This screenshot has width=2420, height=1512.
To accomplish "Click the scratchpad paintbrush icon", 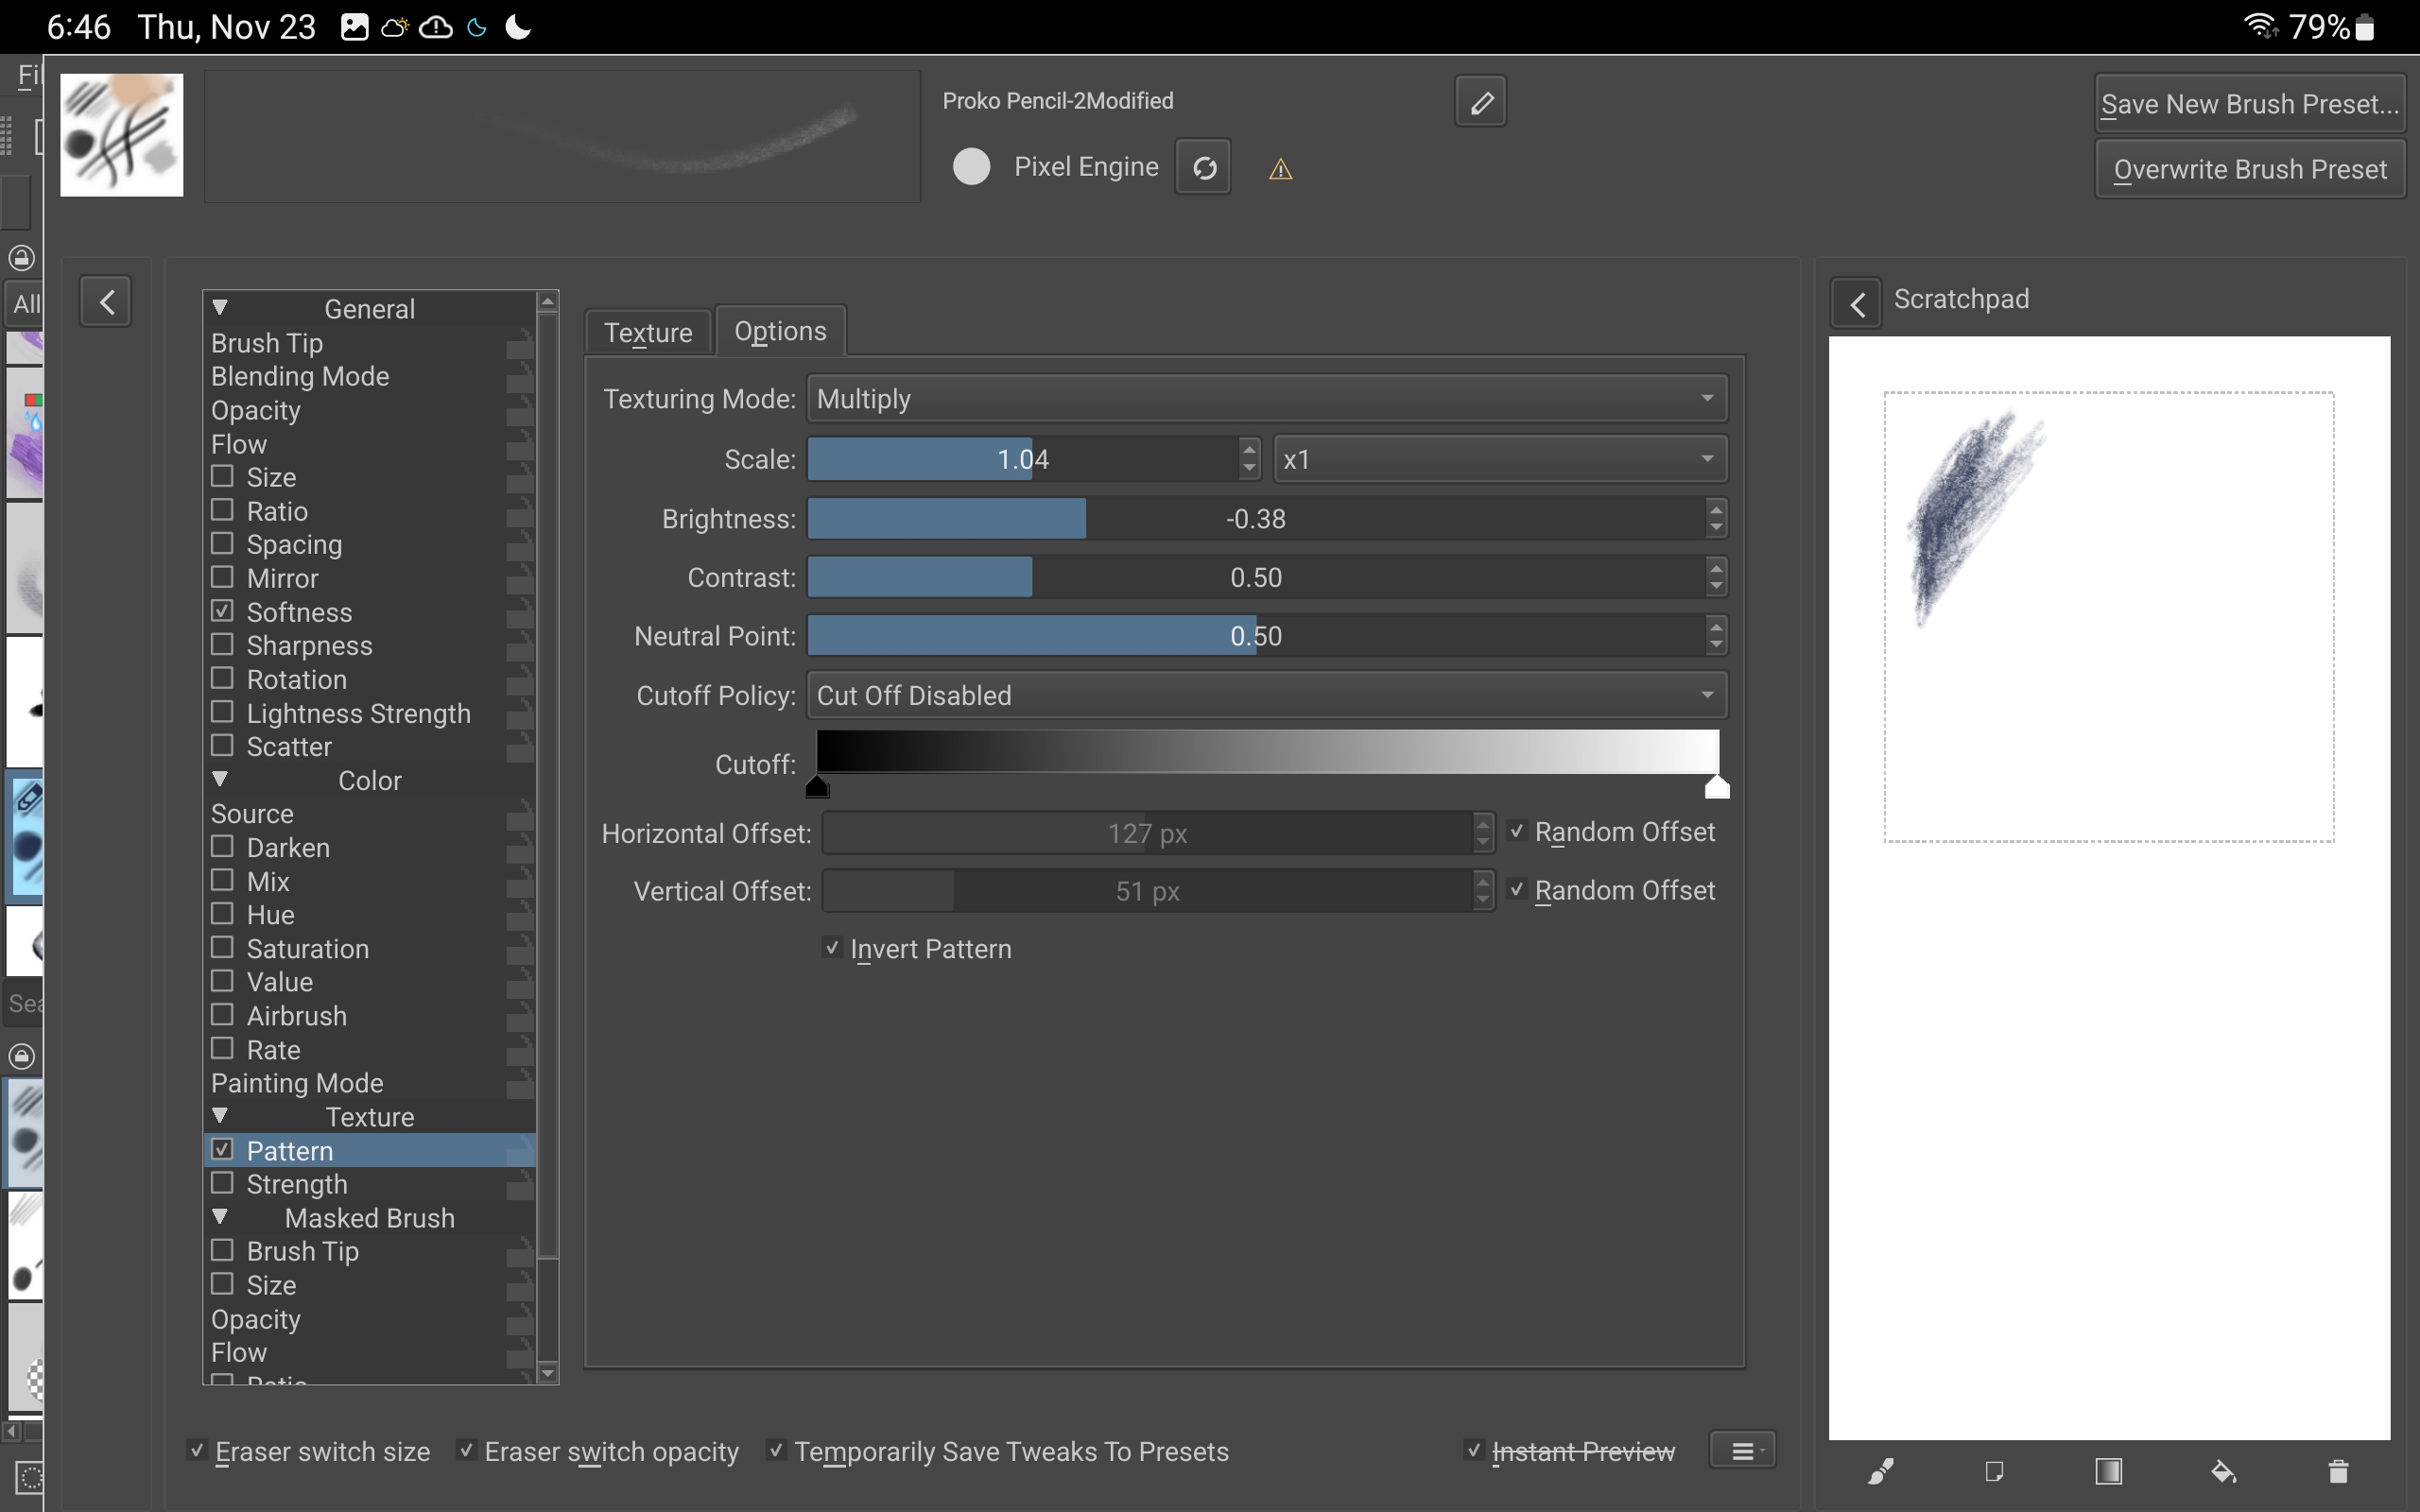I will tap(1881, 1471).
